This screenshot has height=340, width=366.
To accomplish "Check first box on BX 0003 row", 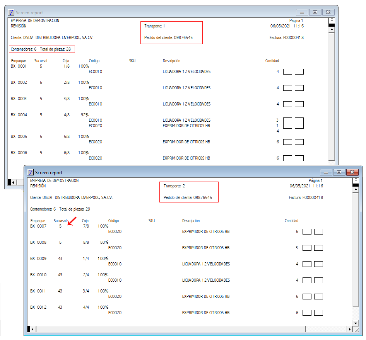I will point(287,104).
